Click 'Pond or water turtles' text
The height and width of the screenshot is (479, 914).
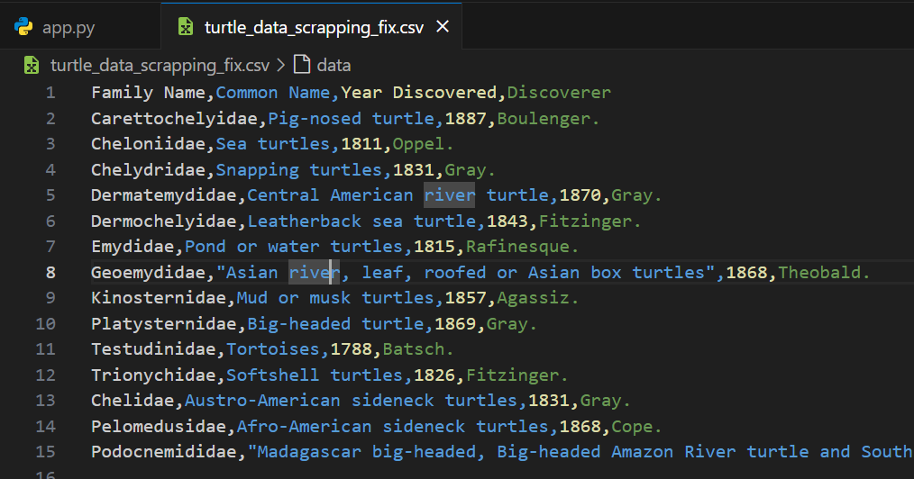pos(294,246)
